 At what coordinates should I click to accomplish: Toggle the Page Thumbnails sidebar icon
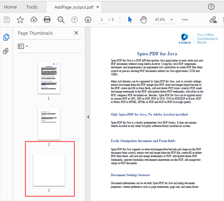click(x=6, y=37)
